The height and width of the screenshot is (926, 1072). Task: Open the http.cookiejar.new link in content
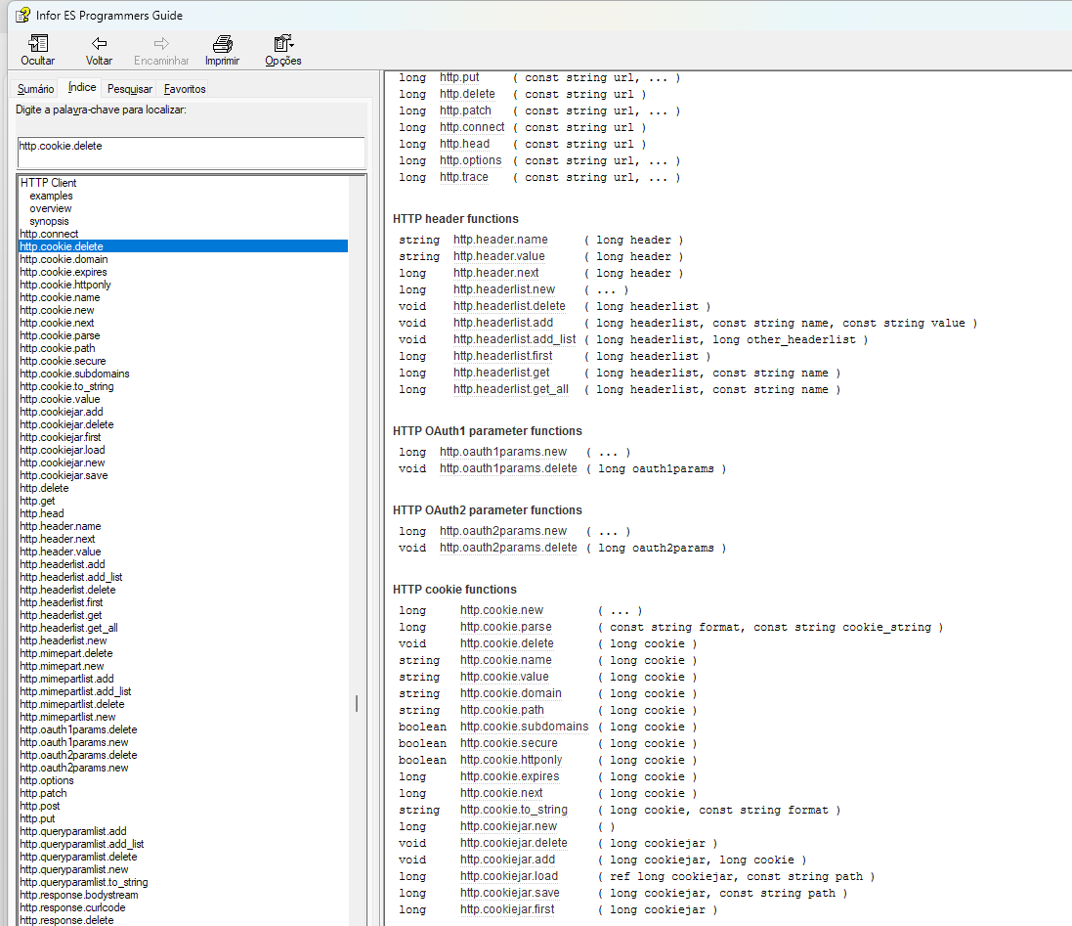pyautogui.click(x=509, y=827)
